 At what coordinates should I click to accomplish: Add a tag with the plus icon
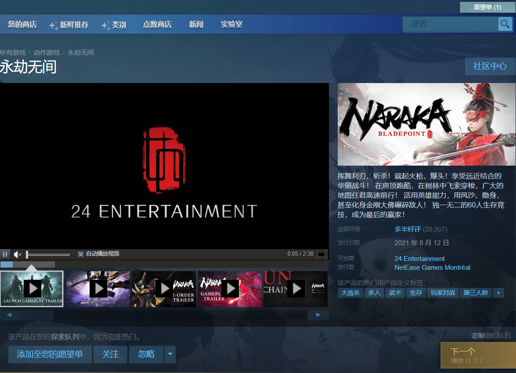(x=498, y=293)
